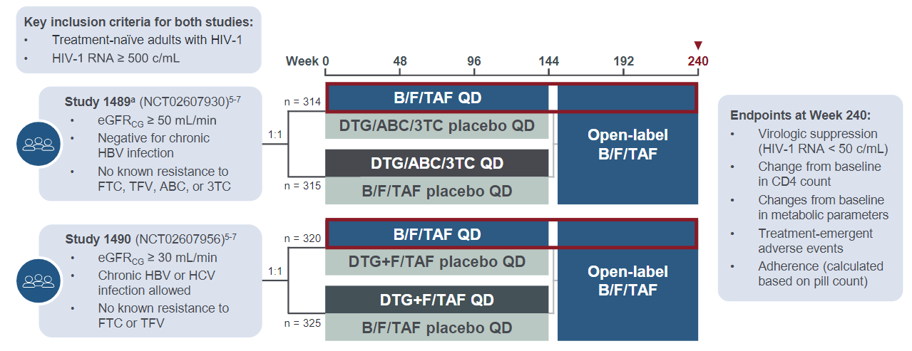912x351 pixels.
Task: Click the Week 48 timeline label
Action: 400,61
